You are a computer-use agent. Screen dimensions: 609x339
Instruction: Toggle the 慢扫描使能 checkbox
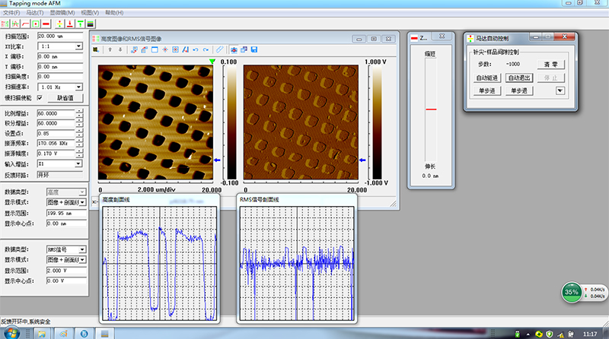click(40, 97)
